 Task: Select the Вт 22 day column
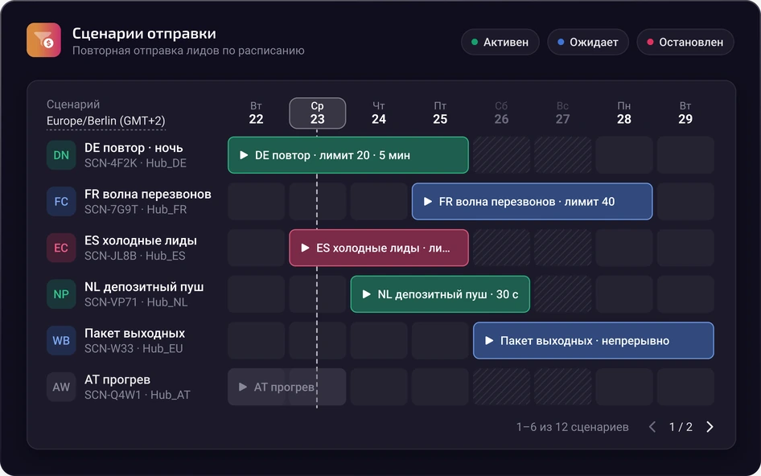tap(256, 113)
